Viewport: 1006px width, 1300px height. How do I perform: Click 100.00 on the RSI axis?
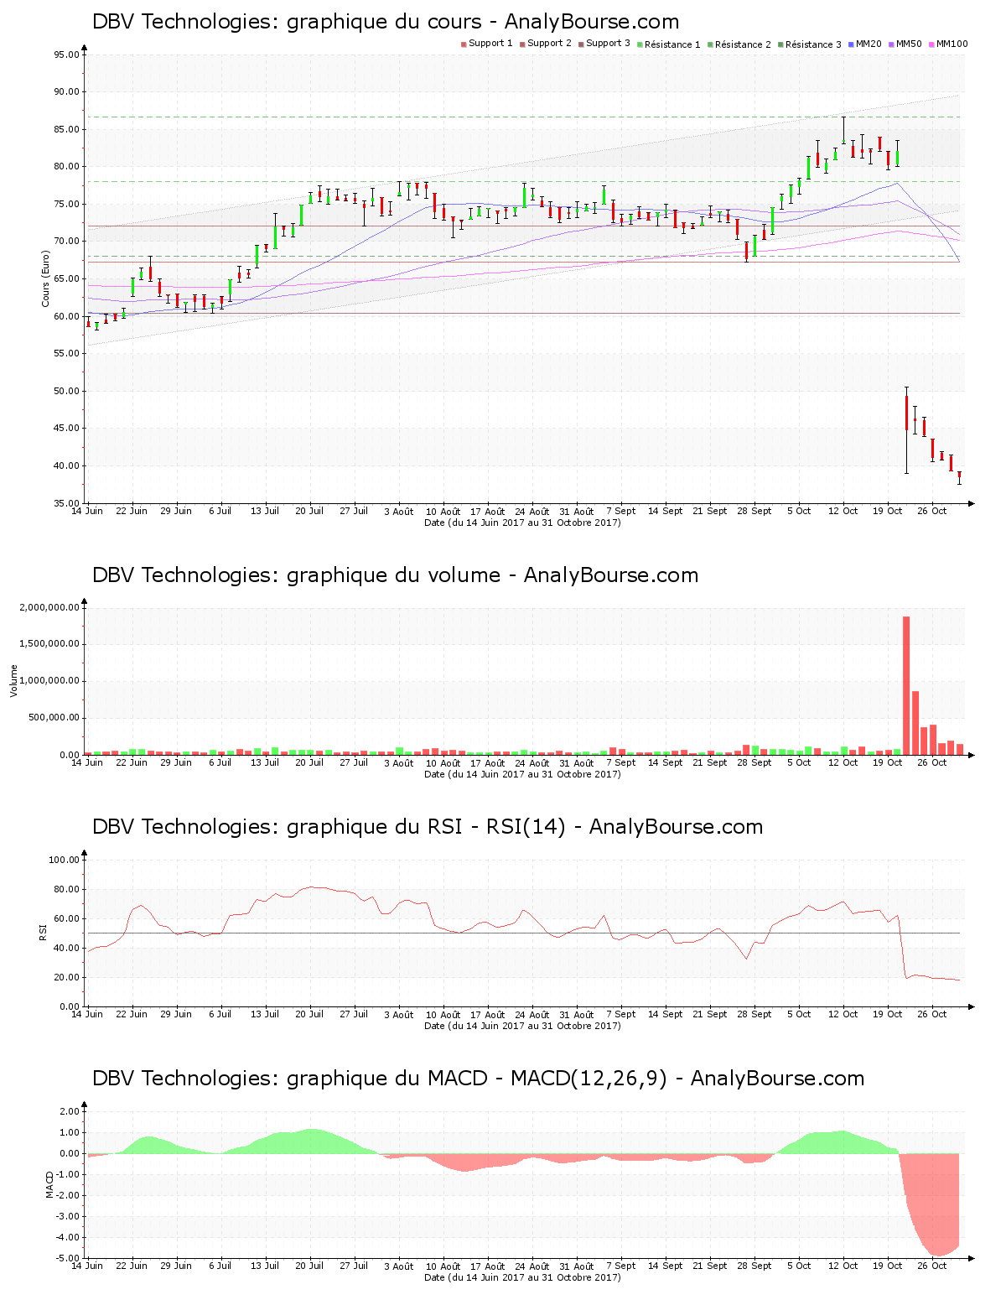tap(64, 861)
